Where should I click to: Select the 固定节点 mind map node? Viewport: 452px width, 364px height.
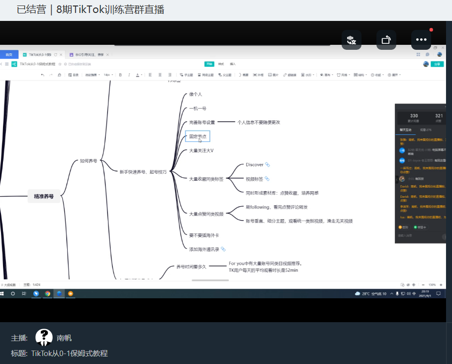click(198, 136)
